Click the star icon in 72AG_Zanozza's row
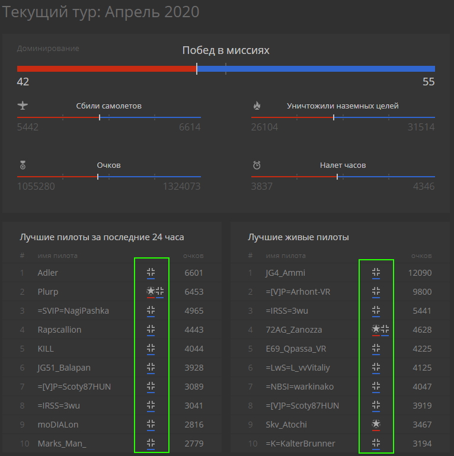Viewport: 454px width, 456px height. (x=376, y=329)
